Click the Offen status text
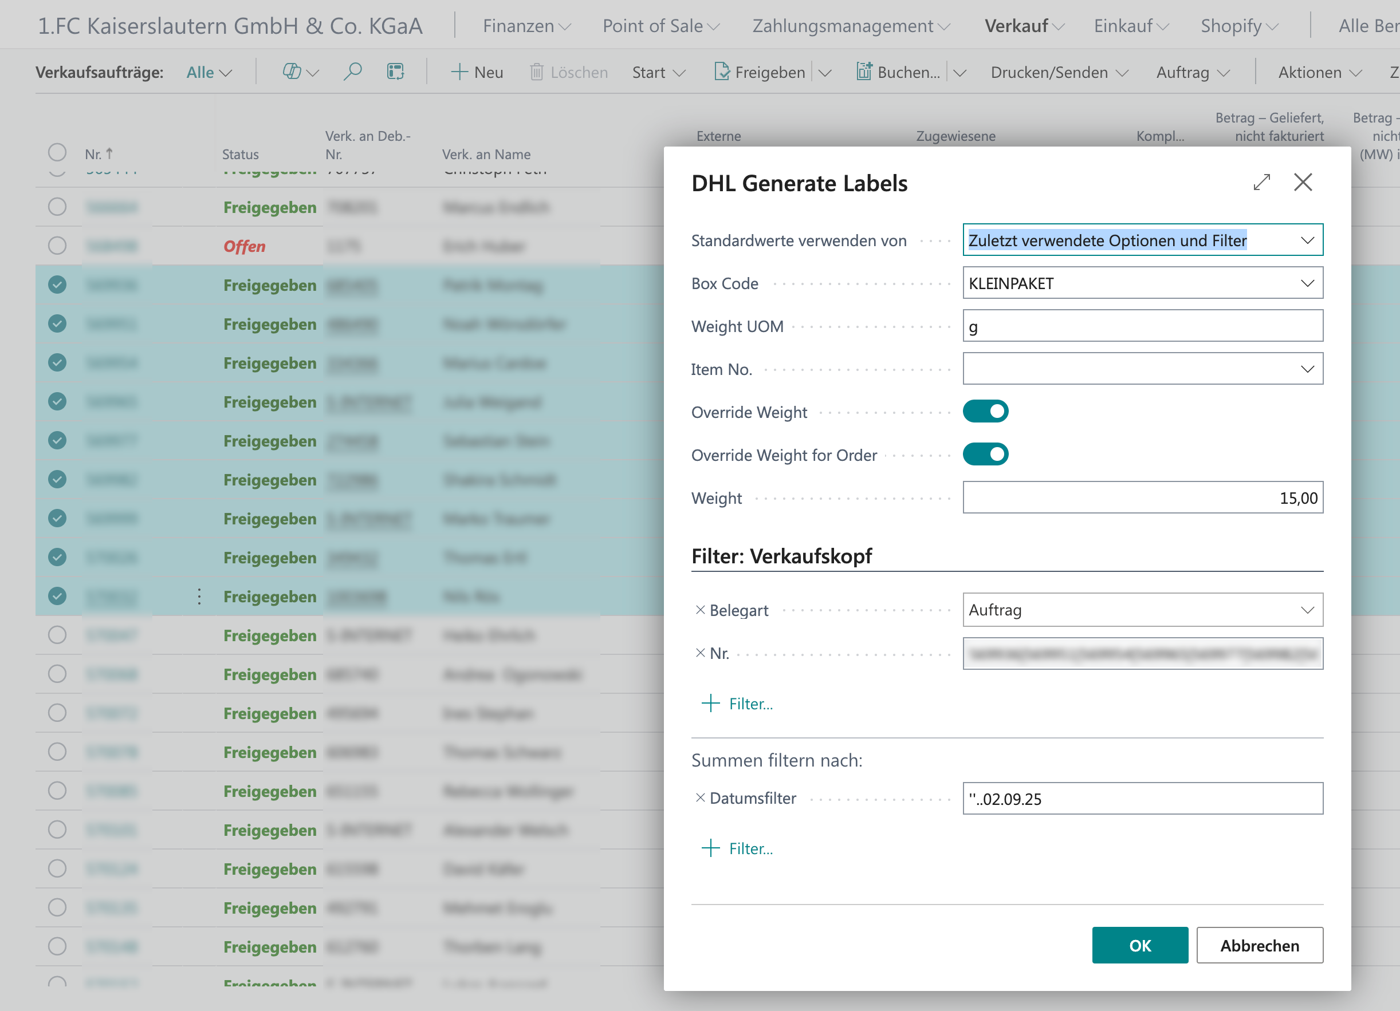This screenshot has height=1011, width=1400. tap(244, 246)
